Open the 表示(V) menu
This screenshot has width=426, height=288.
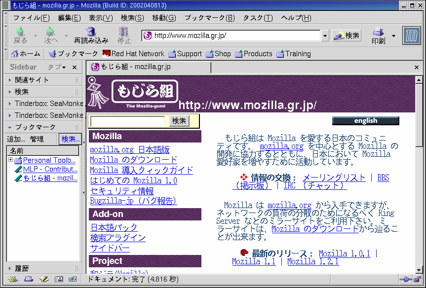(101, 18)
